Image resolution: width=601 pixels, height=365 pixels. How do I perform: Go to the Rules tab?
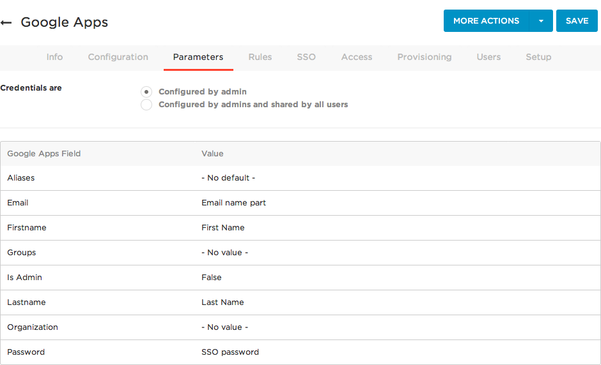tap(260, 57)
